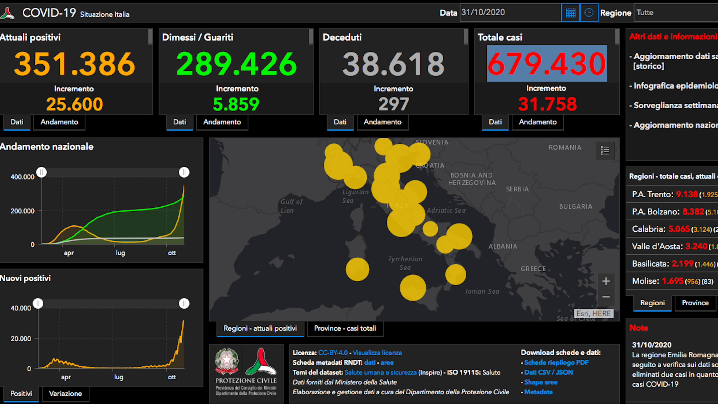
Task: Open the map legend list icon
Action: tap(605, 151)
